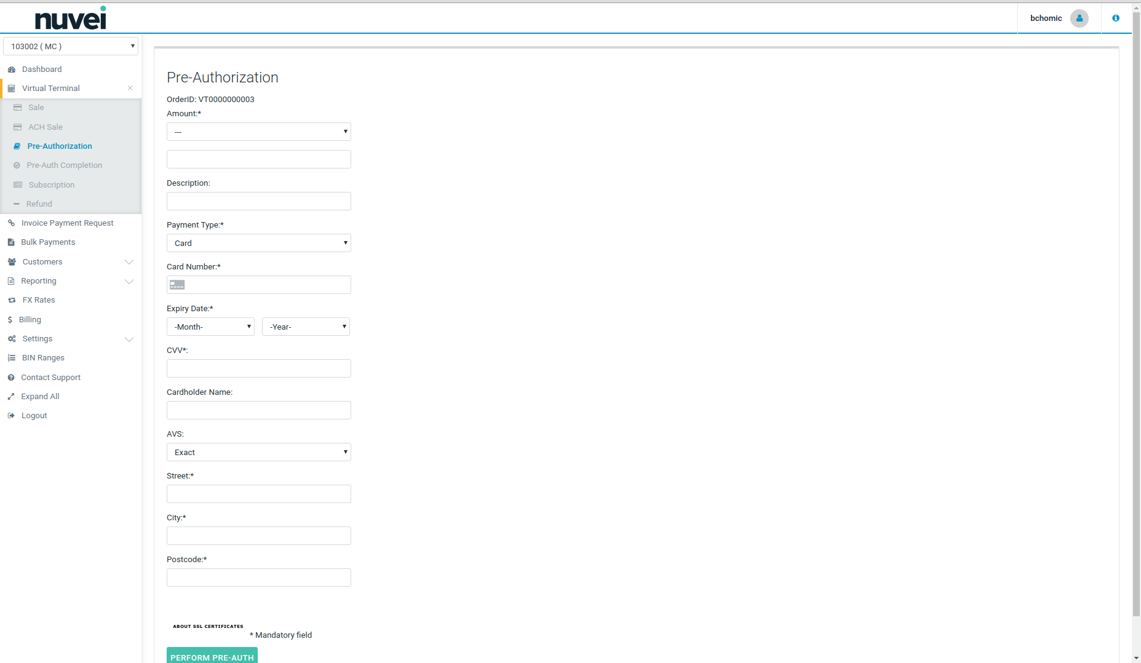Open the Amount currency dropdown
This screenshot has height=663, width=1141.
coord(258,132)
